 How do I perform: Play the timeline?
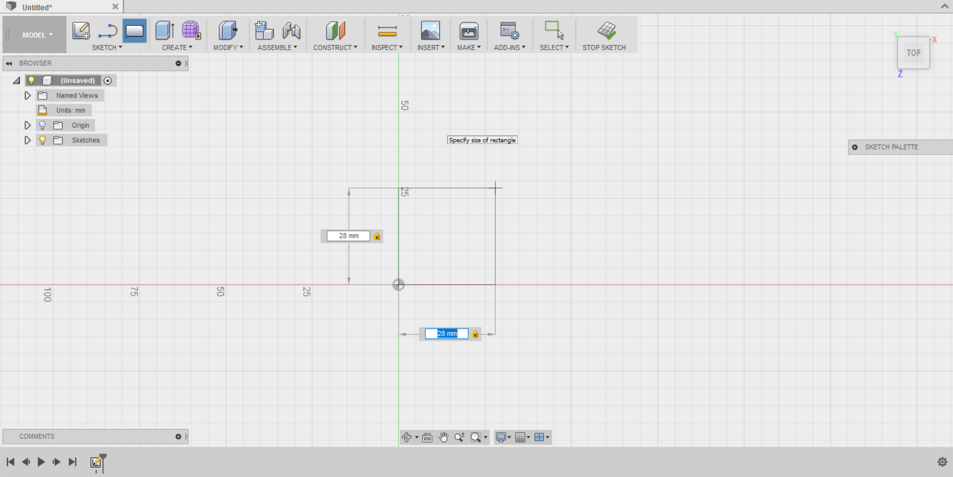[41, 462]
